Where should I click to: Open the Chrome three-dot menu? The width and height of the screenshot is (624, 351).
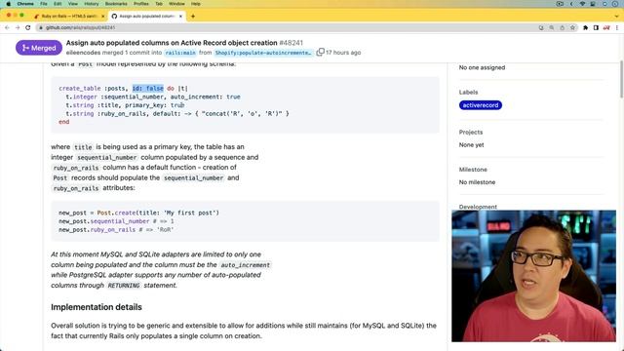tap(617, 27)
